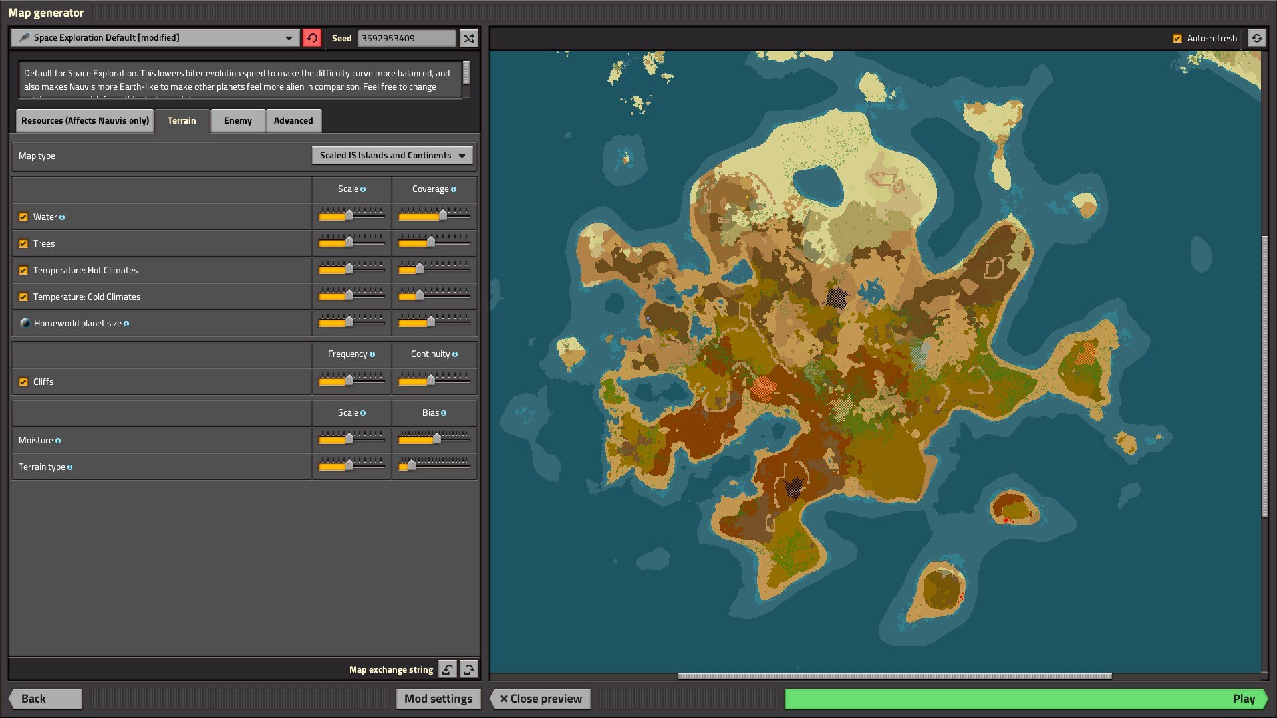Click the green Play button
This screenshot has height=718, width=1277.
pyautogui.click(x=1026, y=699)
